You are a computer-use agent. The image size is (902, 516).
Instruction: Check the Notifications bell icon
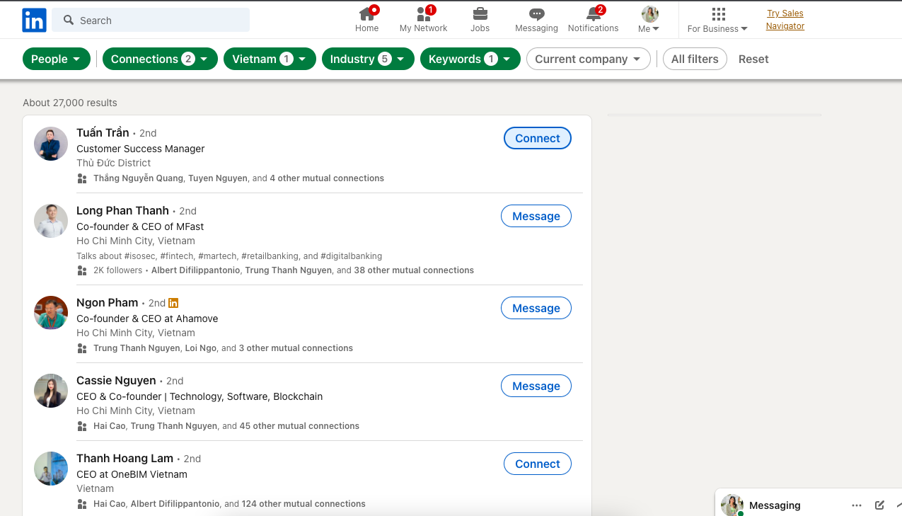[x=593, y=13]
